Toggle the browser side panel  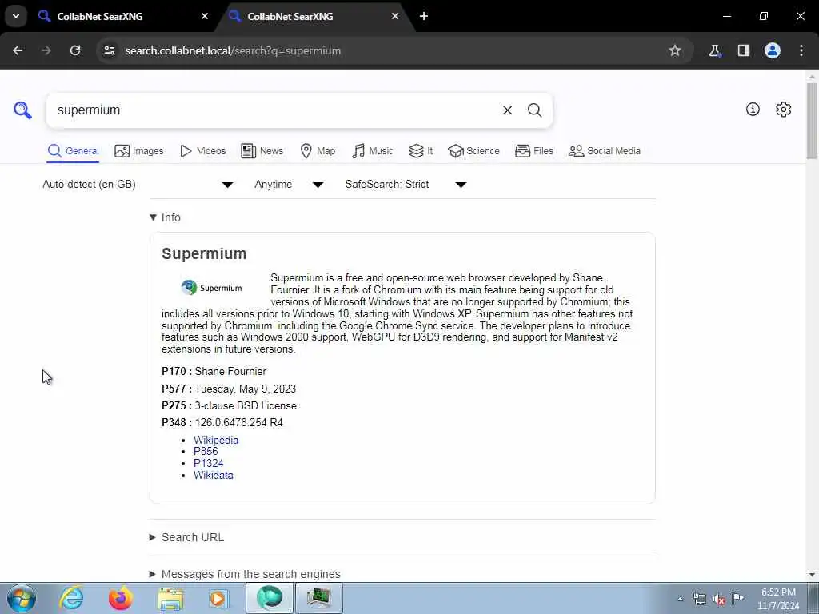tap(744, 50)
